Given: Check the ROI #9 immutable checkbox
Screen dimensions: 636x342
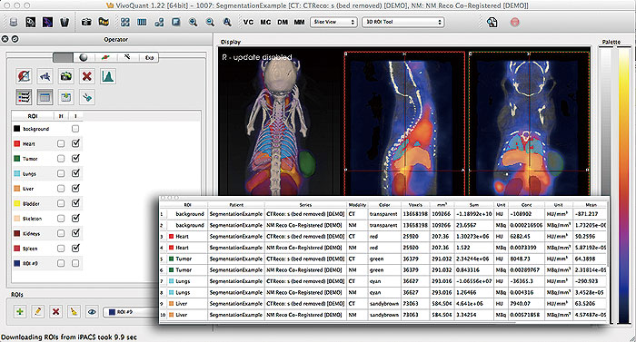Looking at the screenshot, I should click(75, 263).
